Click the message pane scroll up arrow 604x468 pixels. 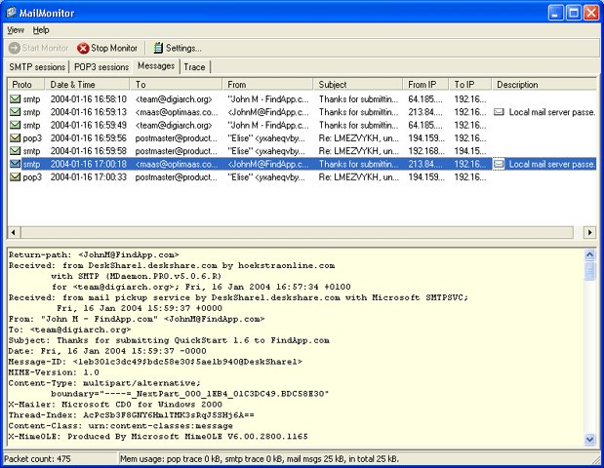point(589,254)
